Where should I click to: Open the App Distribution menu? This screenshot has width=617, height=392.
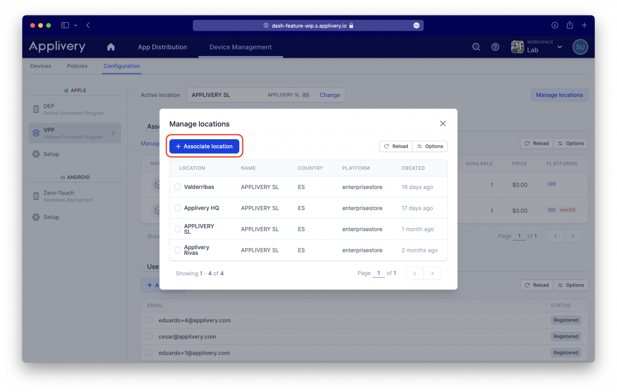(x=163, y=47)
